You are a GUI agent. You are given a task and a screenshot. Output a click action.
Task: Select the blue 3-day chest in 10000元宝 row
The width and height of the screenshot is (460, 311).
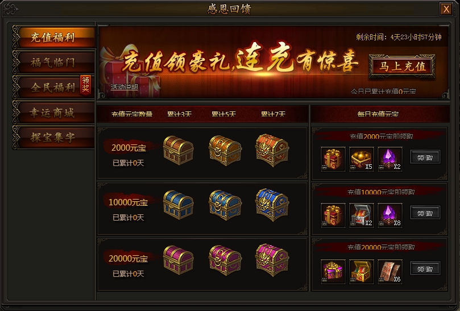[x=179, y=205]
